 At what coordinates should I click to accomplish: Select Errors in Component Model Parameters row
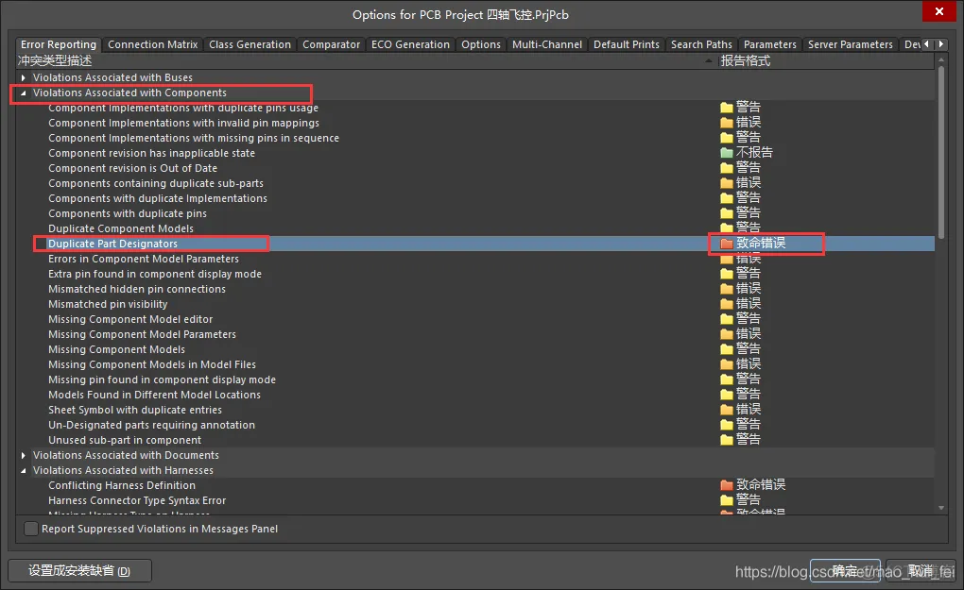coord(474,259)
